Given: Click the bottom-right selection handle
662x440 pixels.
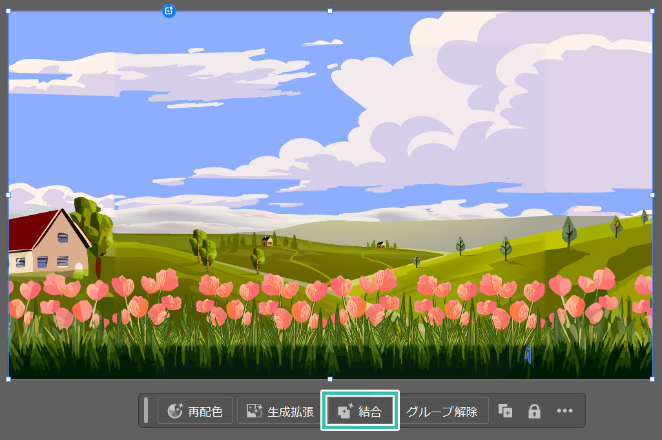Looking at the screenshot, I should 652,379.
